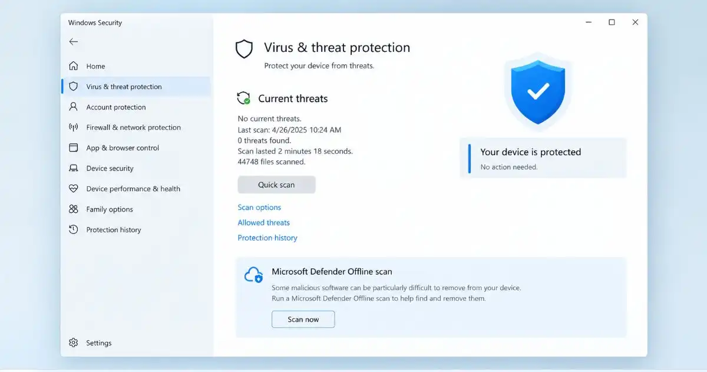The width and height of the screenshot is (707, 372).
Task: Open the Scan options link
Action: 259,208
